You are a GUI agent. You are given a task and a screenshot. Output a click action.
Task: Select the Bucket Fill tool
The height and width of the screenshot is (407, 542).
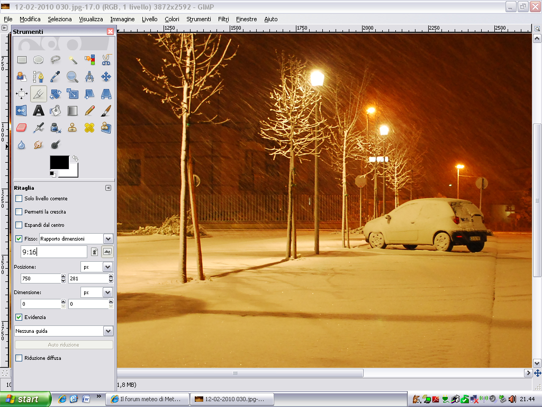(x=56, y=111)
